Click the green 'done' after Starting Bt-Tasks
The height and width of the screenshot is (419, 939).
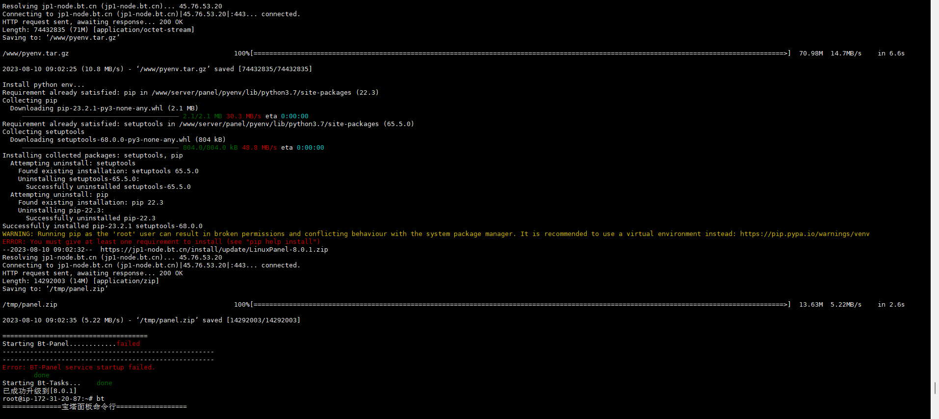pyautogui.click(x=104, y=383)
